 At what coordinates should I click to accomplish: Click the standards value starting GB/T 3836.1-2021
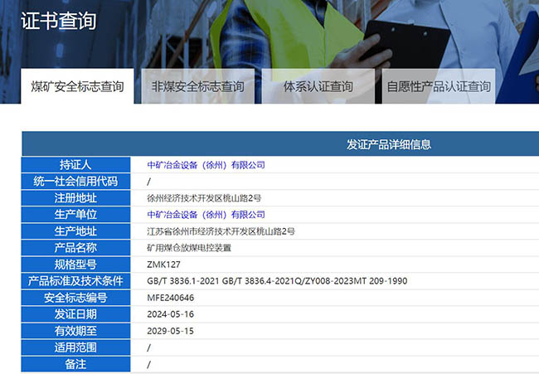(277, 281)
